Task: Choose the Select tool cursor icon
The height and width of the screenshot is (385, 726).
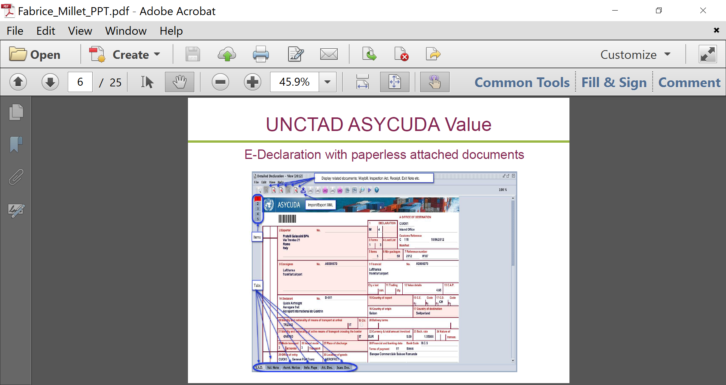Action: click(x=147, y=82)
